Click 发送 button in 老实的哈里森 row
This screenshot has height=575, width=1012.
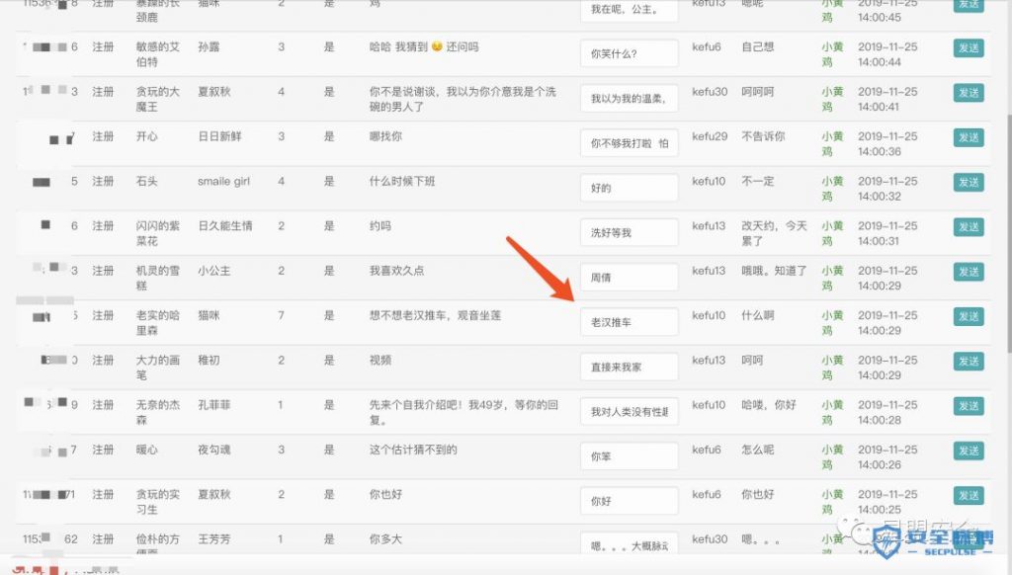[969, 316]
